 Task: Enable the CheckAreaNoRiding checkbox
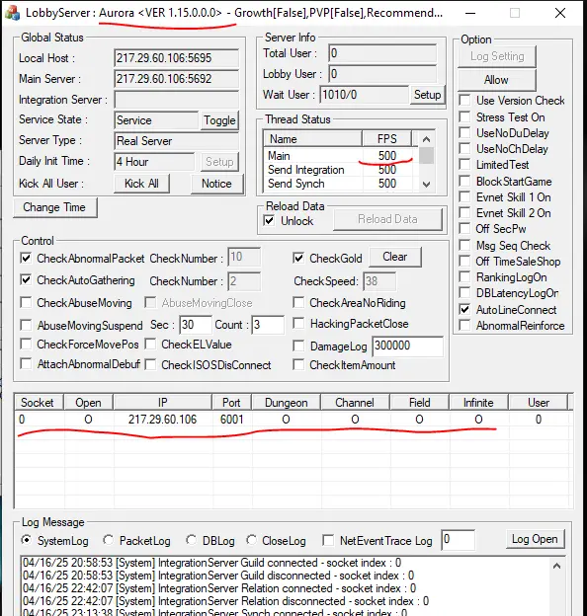(298, 302)
